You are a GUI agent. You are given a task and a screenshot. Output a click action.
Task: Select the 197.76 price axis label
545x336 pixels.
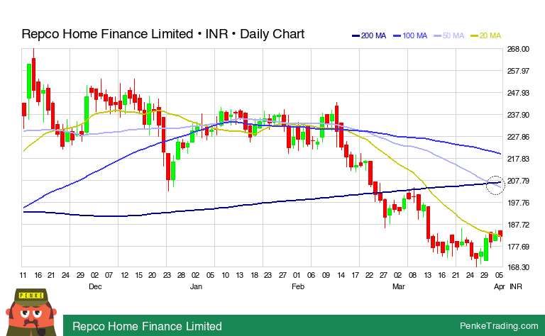(518, 203)
